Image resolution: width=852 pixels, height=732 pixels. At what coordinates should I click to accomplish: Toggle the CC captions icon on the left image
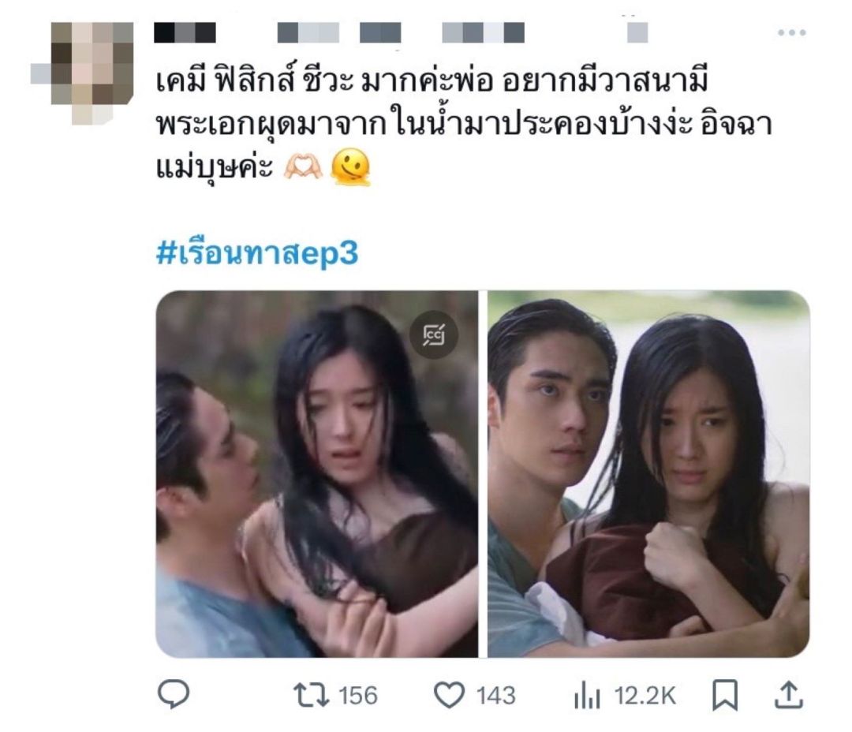click(x=434, y=334)
